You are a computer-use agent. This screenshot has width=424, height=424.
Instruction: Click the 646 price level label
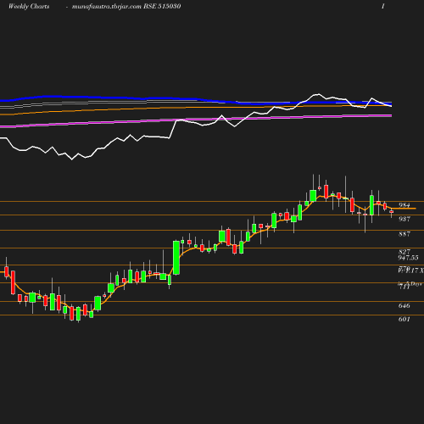pyautogui.click(x=404, y=305)
